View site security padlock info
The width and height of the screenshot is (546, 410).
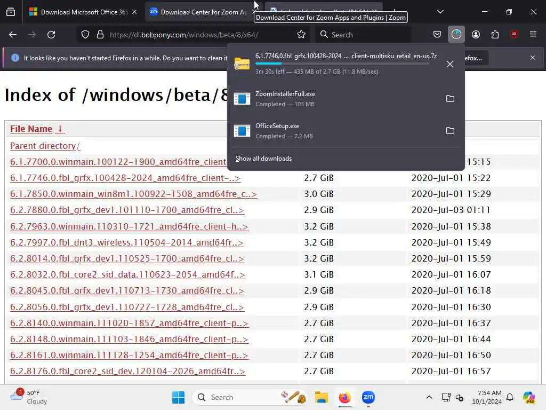click(x=100, y=35)
